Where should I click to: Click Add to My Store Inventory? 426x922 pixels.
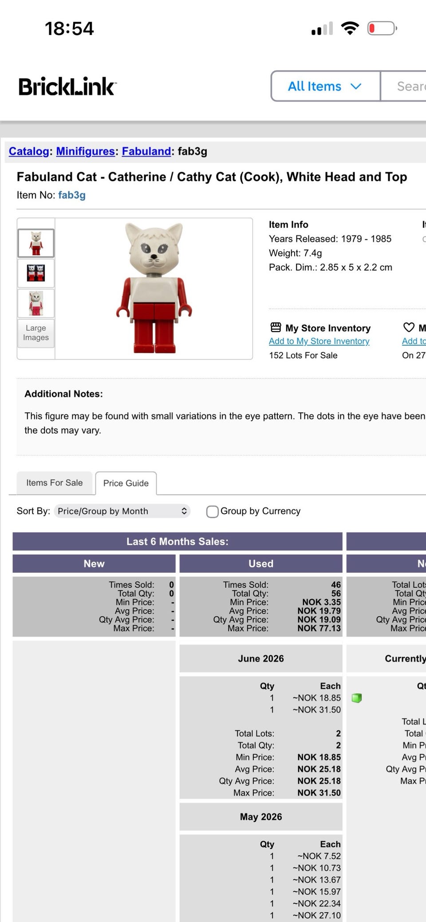pyautogui.click(x=319, y=341)
